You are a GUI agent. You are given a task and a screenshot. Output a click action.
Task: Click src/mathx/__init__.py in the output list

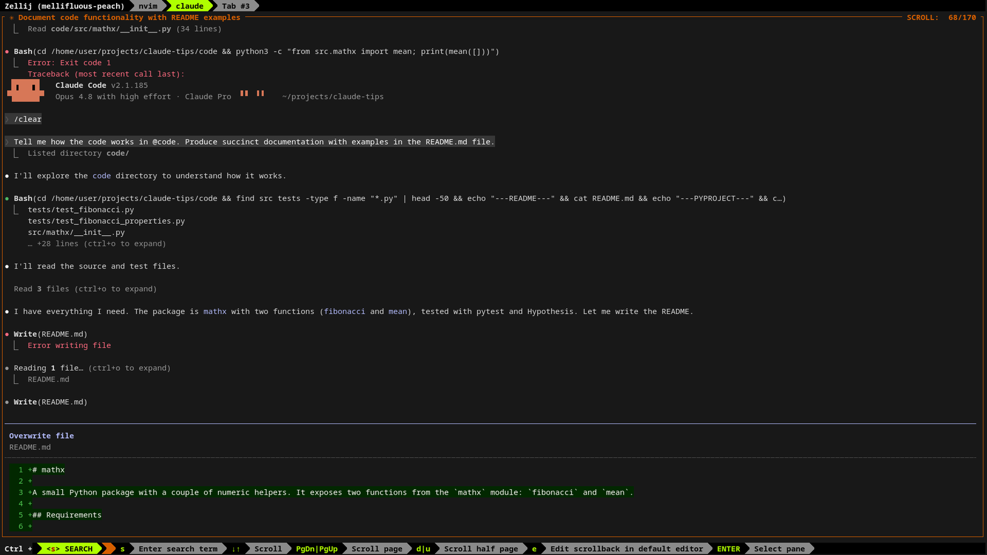click(x=77, y=233)
